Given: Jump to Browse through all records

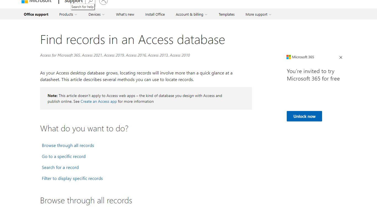Looking at the screenshot, I should 68,145.
